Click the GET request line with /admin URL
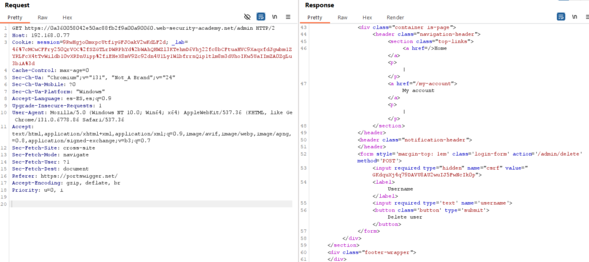The height and width of the screenshot is (262, 589). (x=143, y=28)
